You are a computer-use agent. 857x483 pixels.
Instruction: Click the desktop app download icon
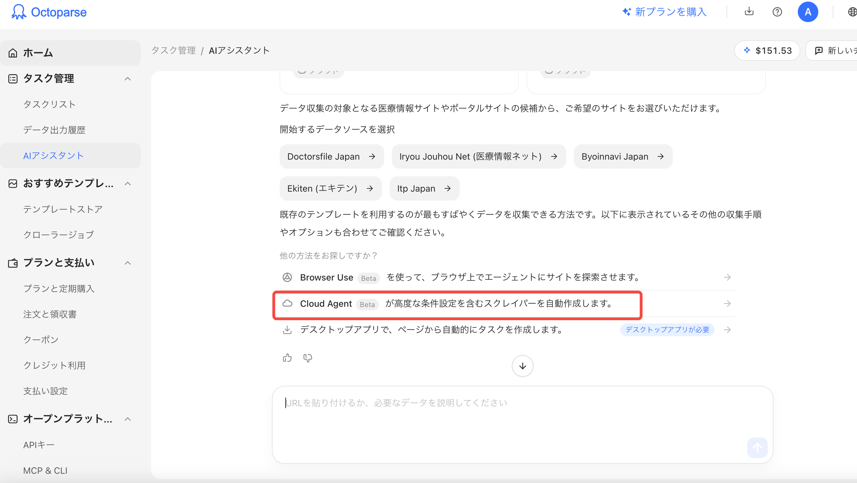click(287, 330)
